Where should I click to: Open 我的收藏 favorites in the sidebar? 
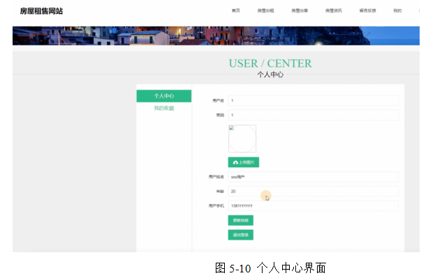[x=163, y=108]
